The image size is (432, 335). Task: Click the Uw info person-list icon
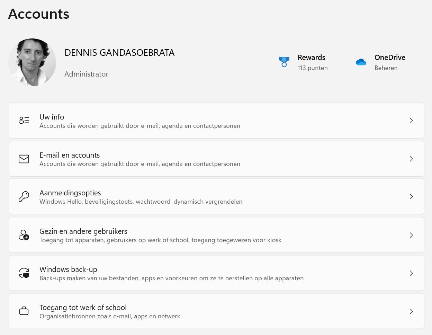click(x=24, y=121)
